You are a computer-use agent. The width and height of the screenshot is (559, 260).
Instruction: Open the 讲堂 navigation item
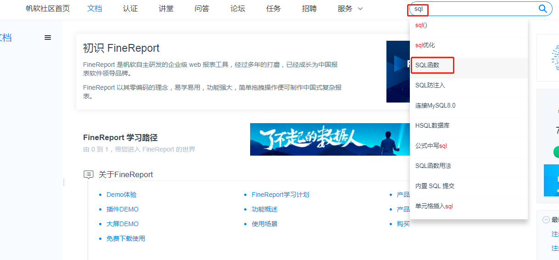pos(166,9)
